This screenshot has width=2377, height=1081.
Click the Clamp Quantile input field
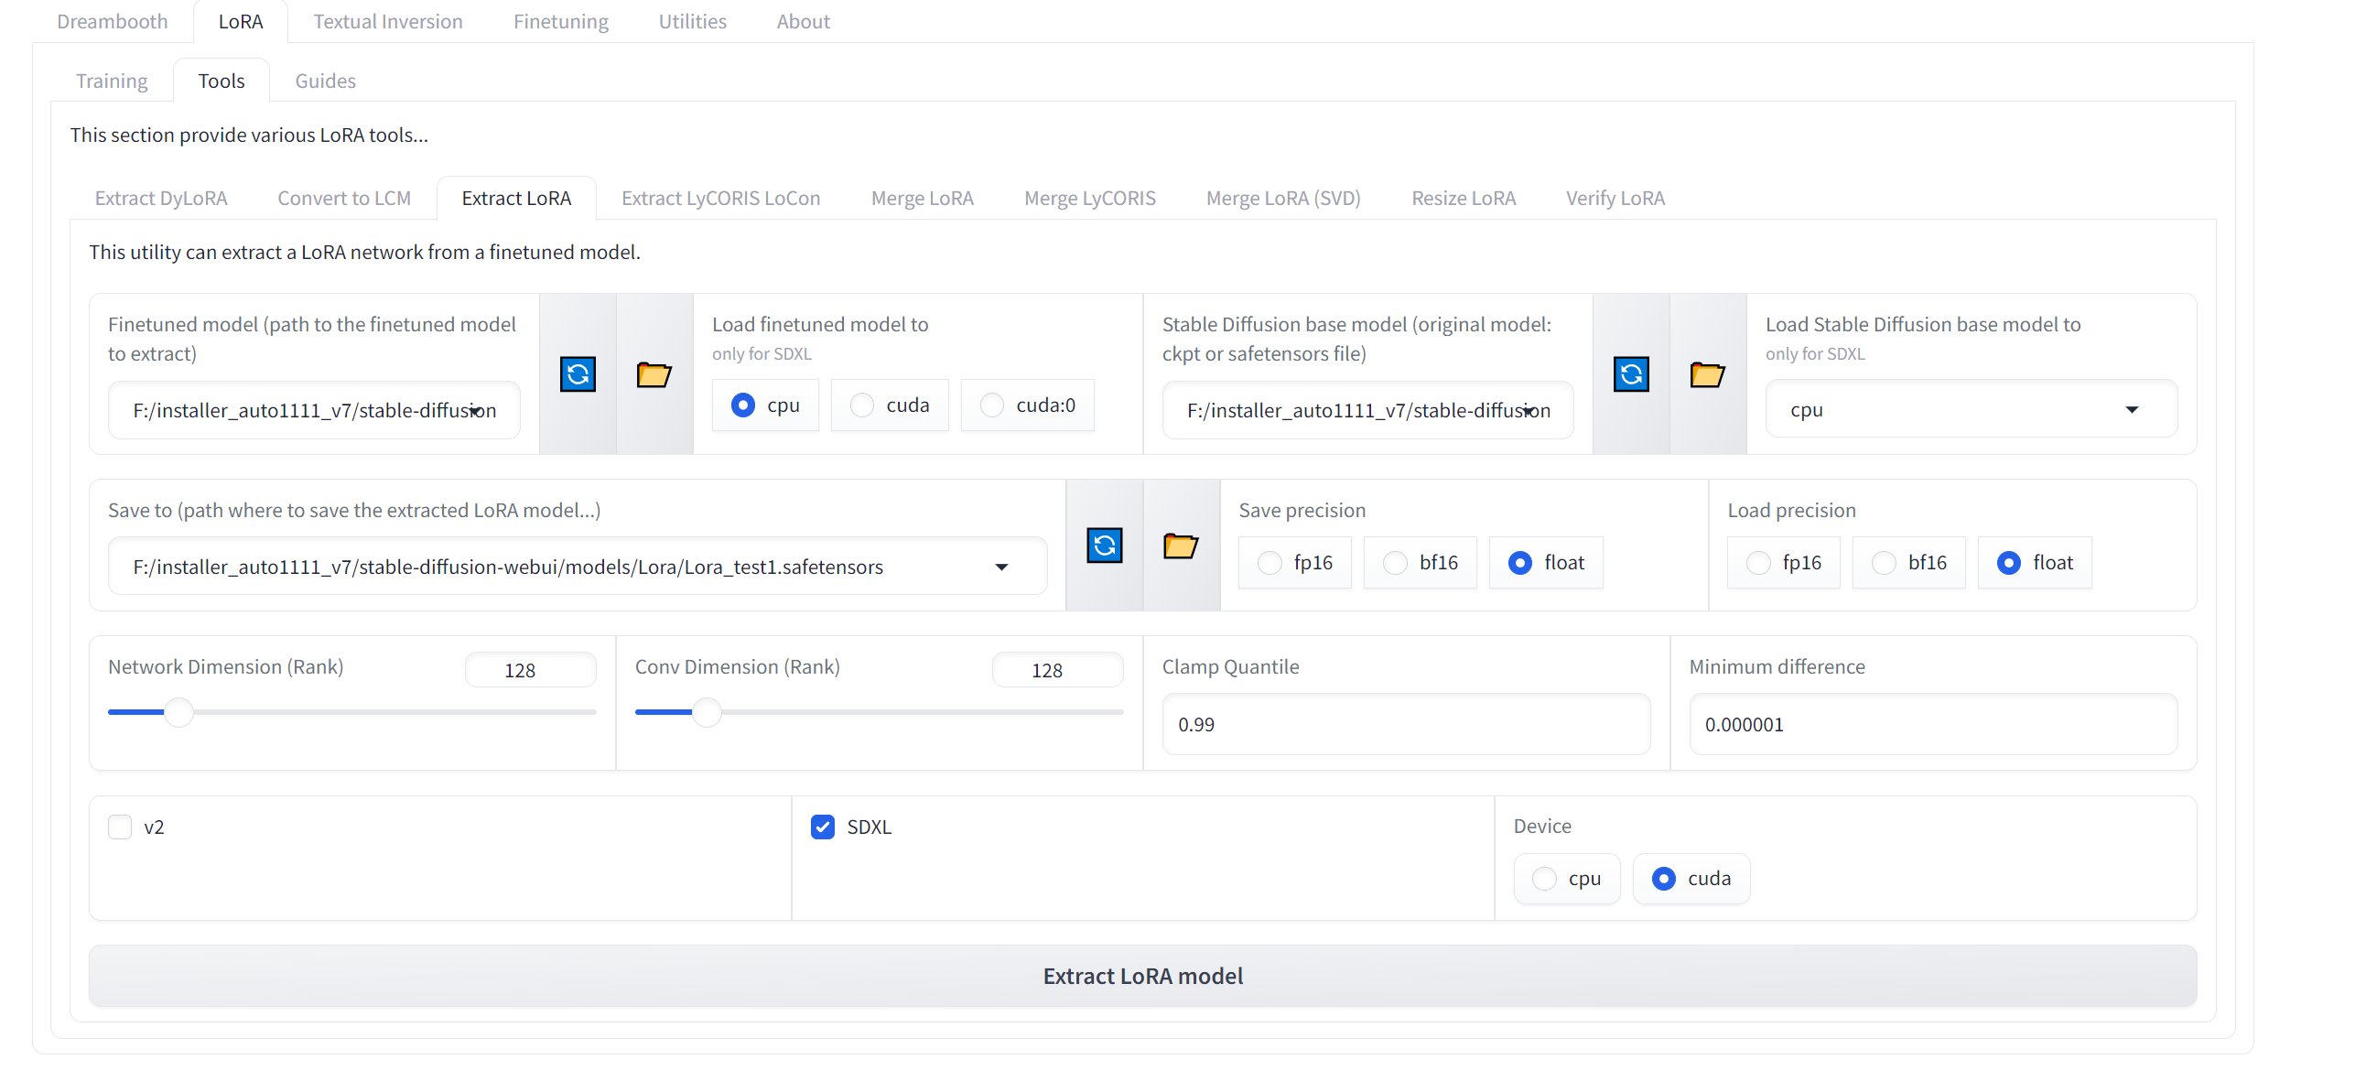(x=1405, y=724)
